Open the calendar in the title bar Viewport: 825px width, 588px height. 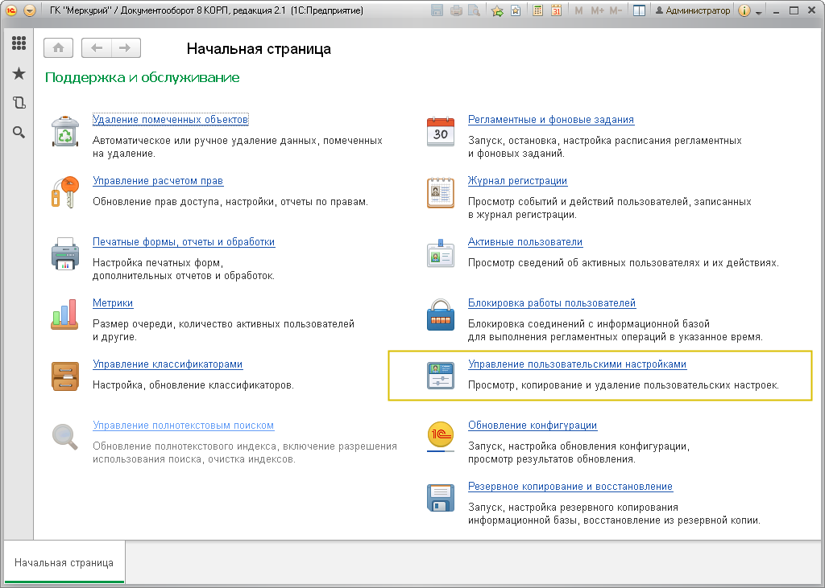pos(556,10)
